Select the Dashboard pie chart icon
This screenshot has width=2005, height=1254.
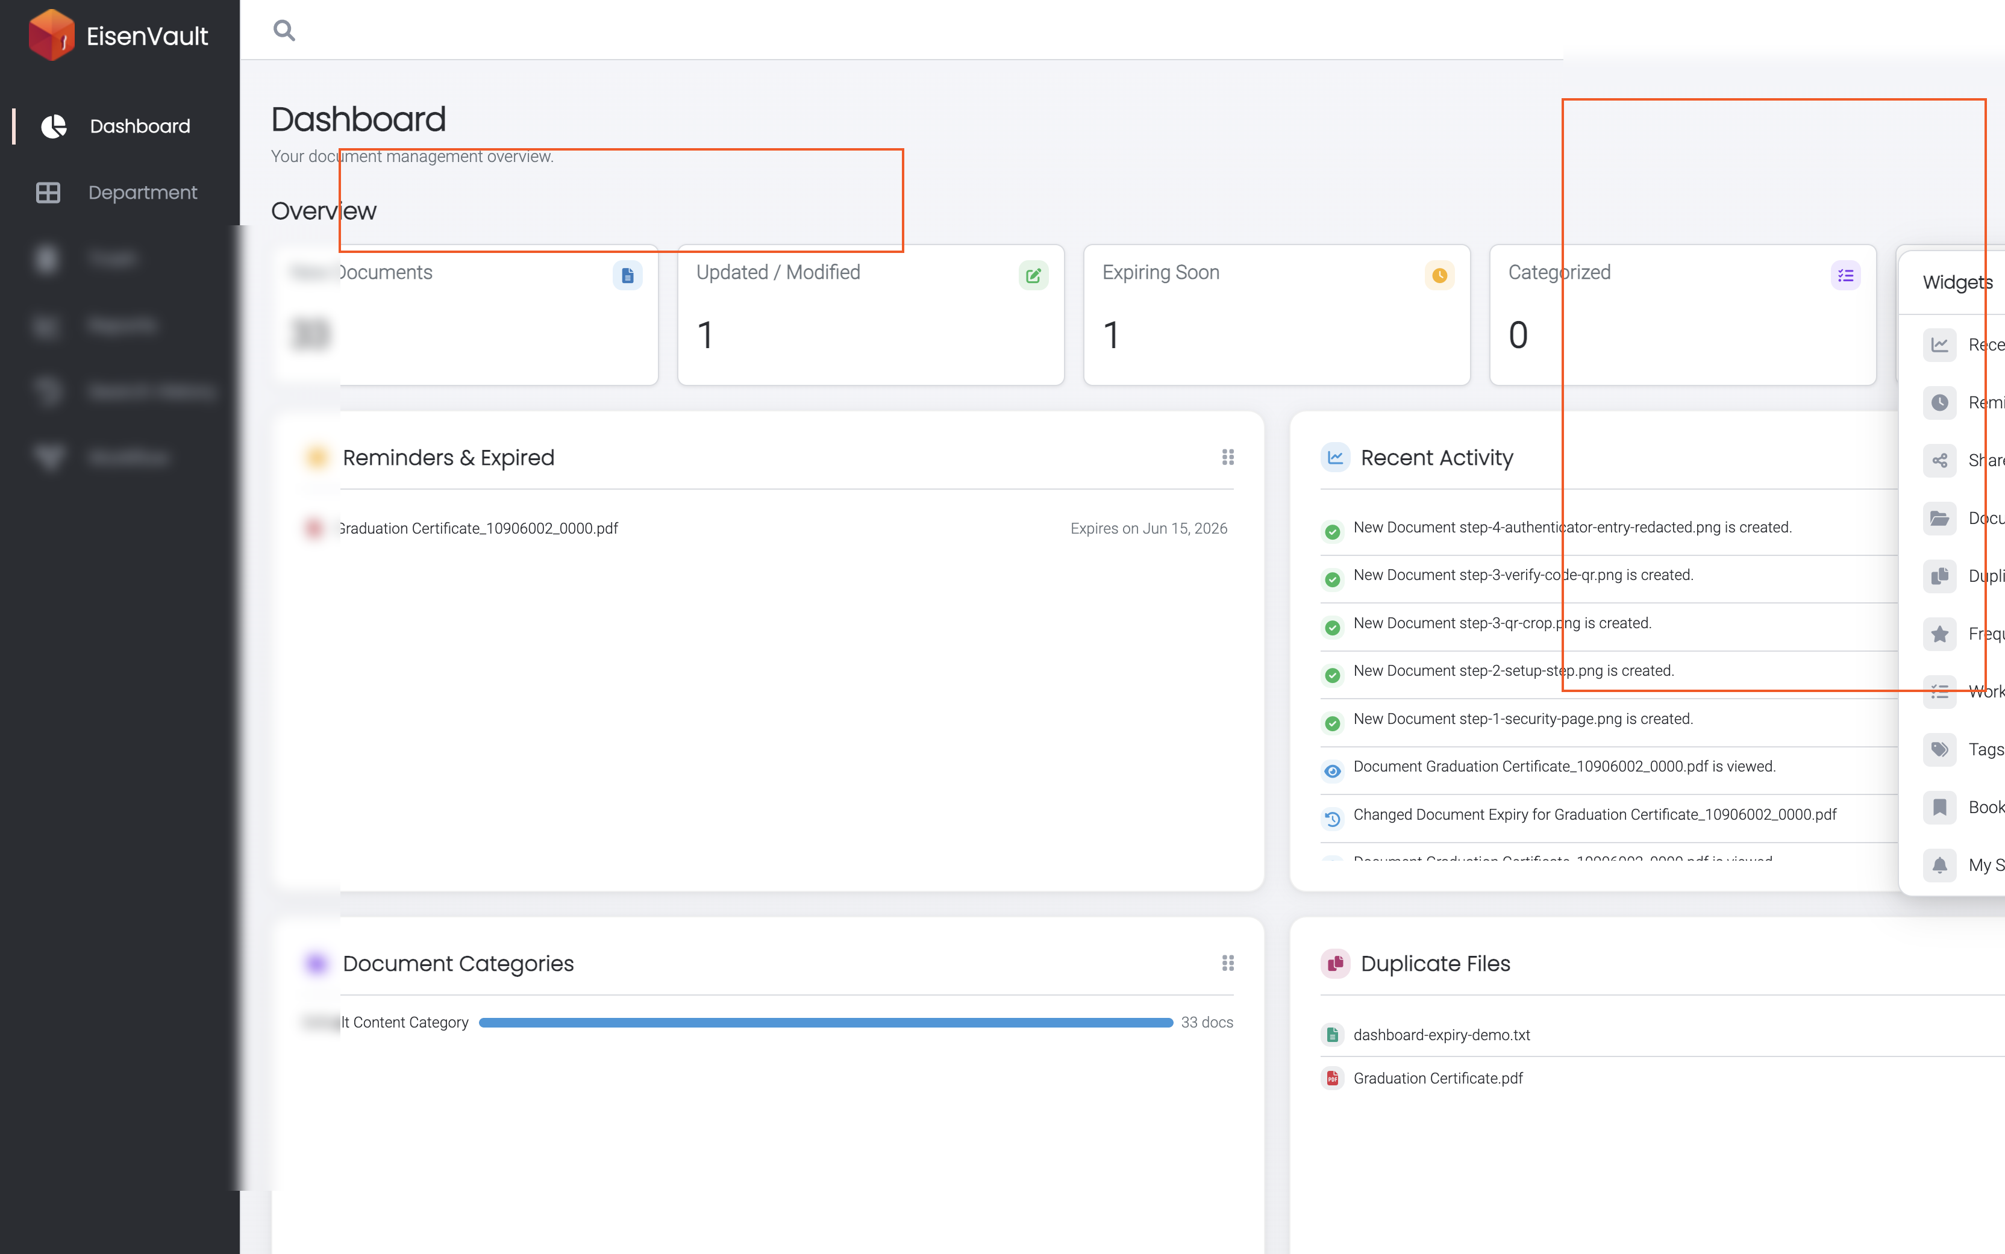pyautogui.click(x=54, y=126)
